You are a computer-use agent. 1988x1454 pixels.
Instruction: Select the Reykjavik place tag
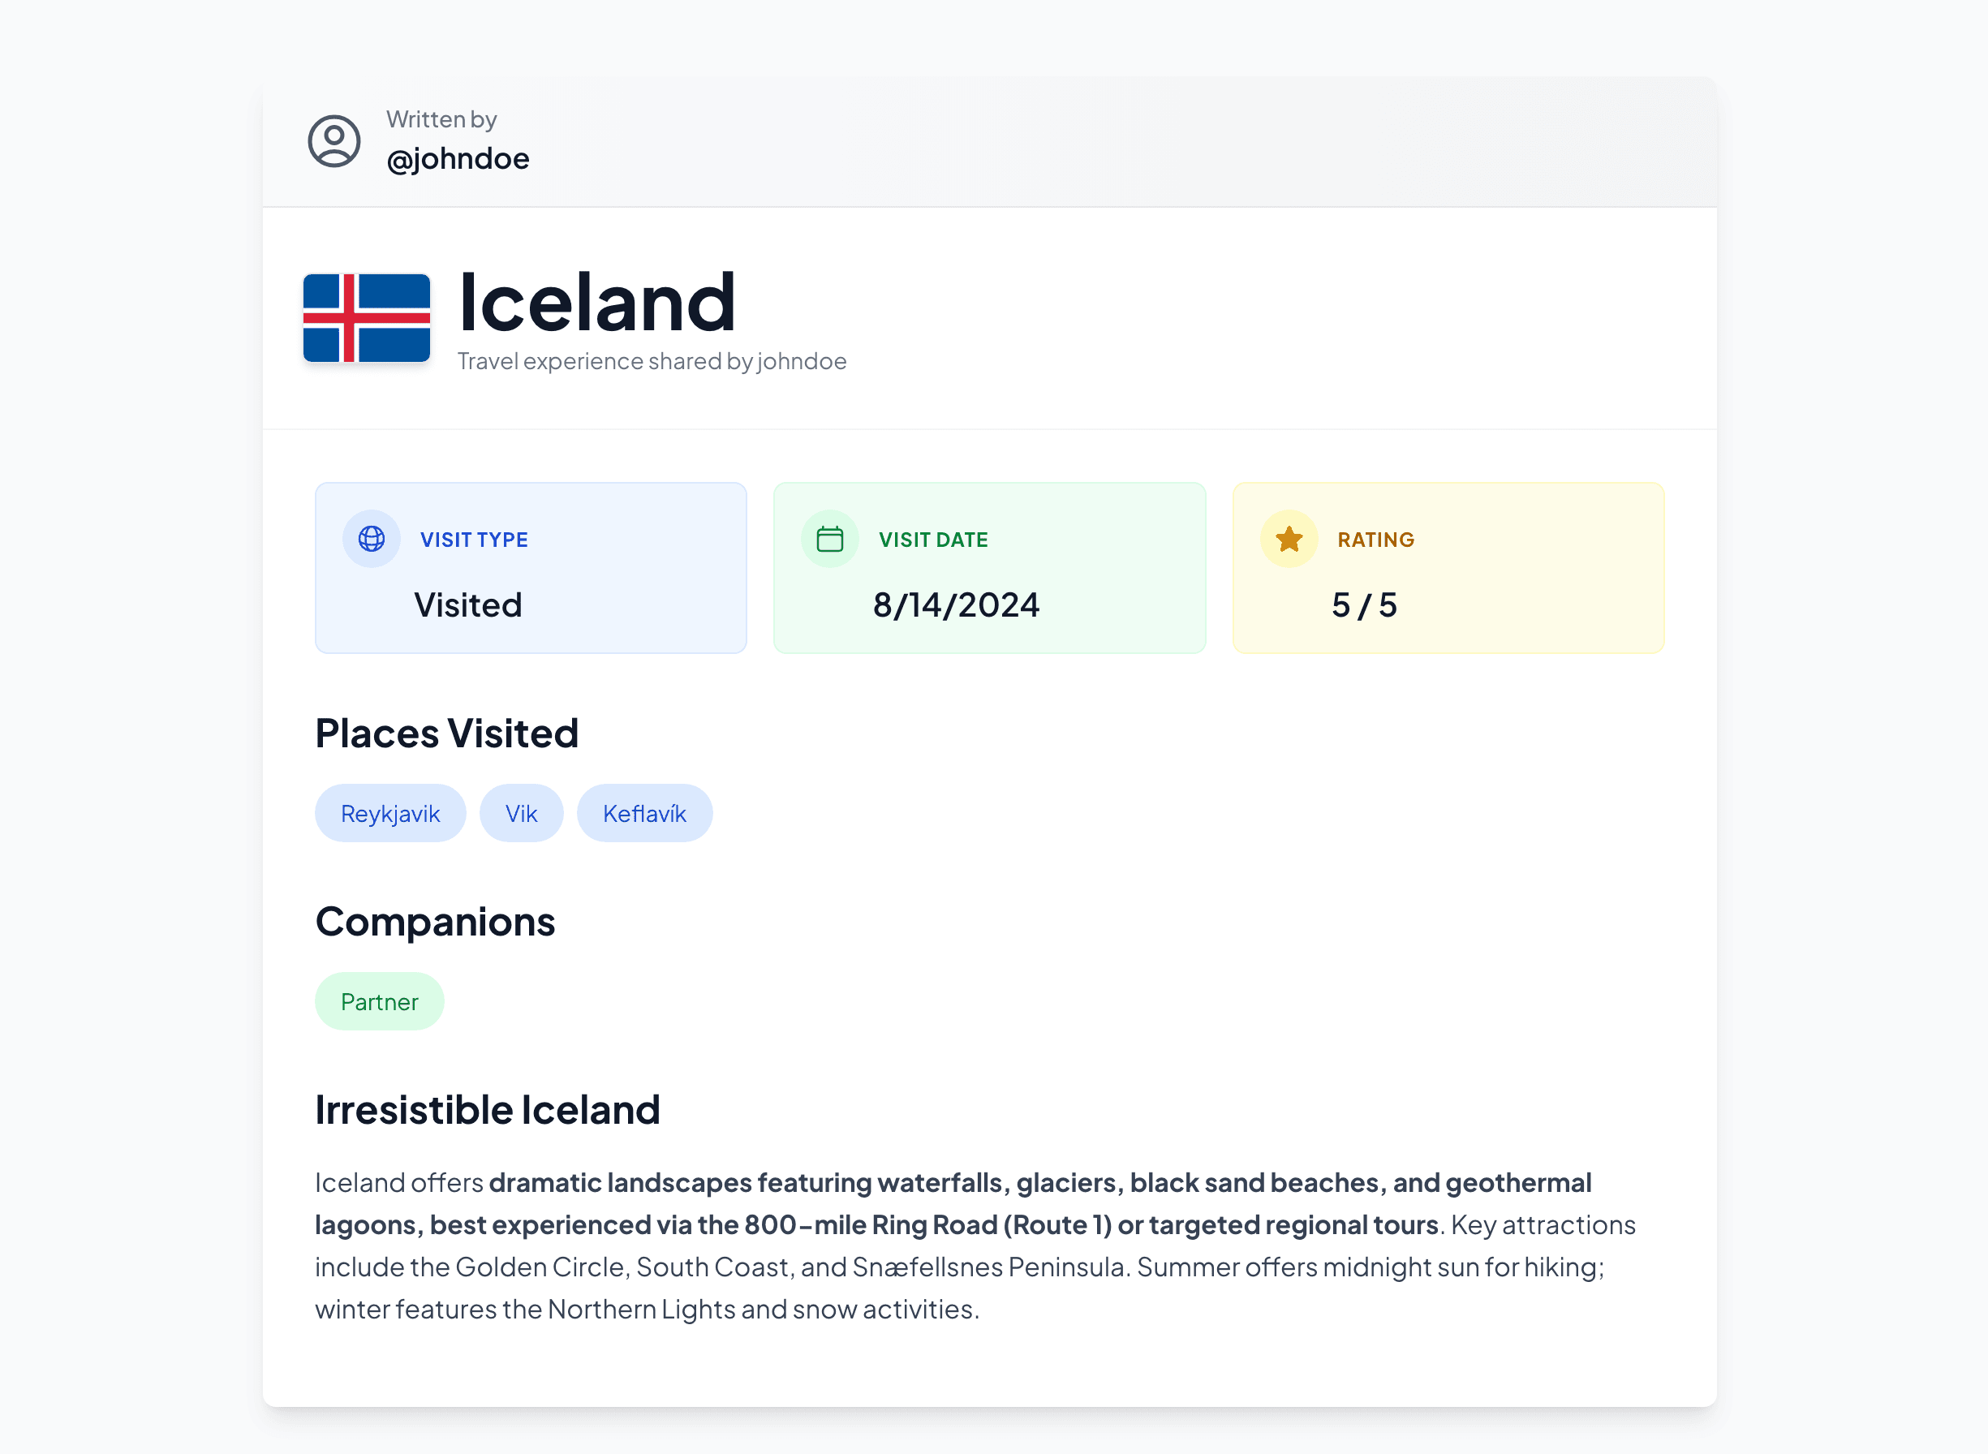pos(391,813)
